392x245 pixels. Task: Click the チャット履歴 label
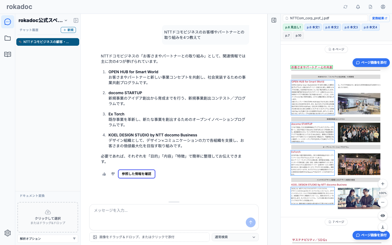29,30
